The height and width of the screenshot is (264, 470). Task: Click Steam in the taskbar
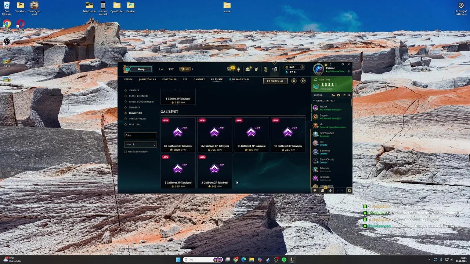[268, 260]
